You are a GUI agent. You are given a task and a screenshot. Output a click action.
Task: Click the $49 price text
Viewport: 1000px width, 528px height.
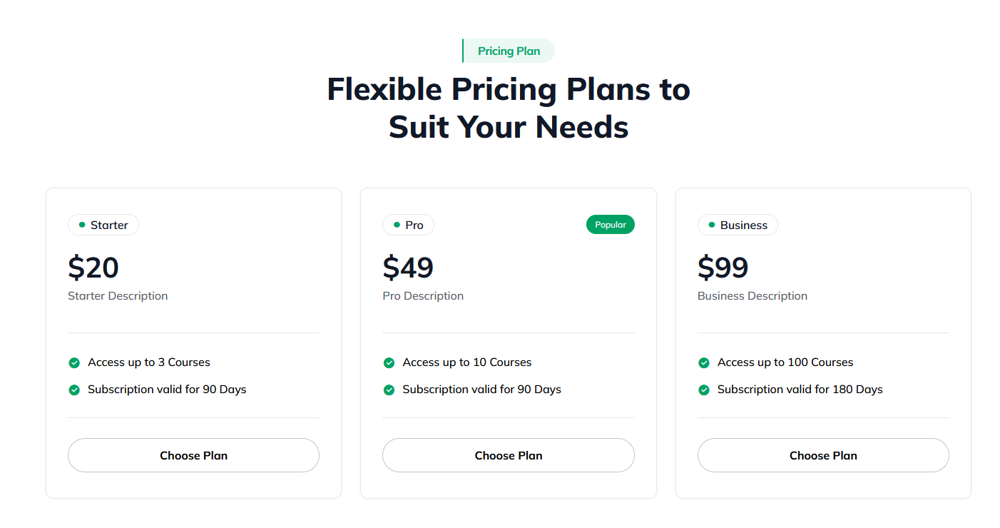408,268
